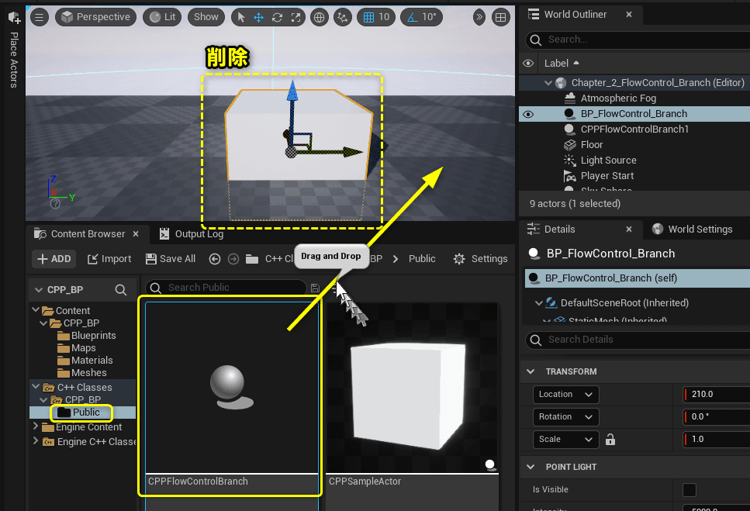Open the rotation snap 10° value
Screen dimensions: 750x511
[429, 17]
